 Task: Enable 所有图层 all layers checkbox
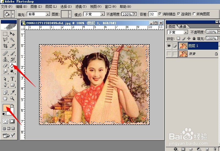pos(194,14)
